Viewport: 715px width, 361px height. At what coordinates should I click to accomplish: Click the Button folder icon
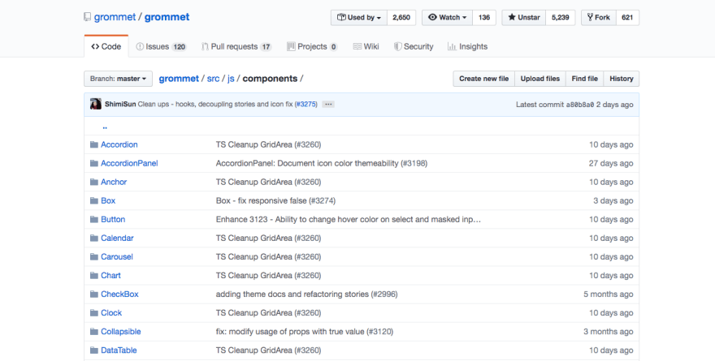[94, 219]
